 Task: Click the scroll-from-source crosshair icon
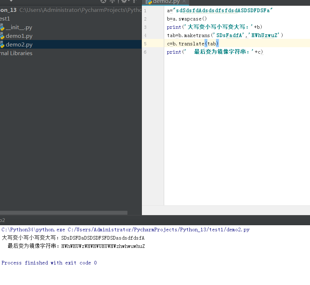pos(103,1)
